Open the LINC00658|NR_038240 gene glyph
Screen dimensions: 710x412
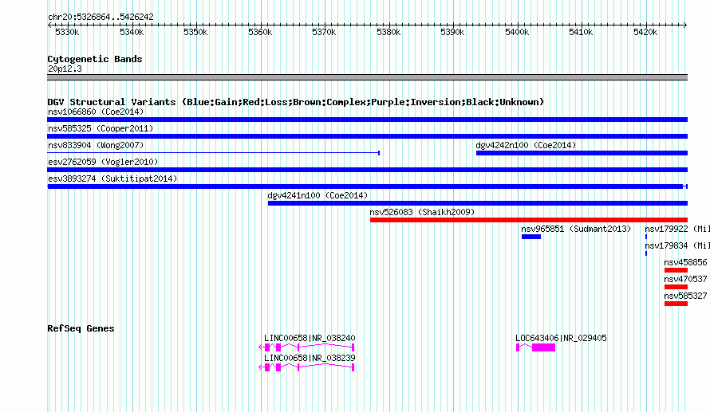coord(306,347)
